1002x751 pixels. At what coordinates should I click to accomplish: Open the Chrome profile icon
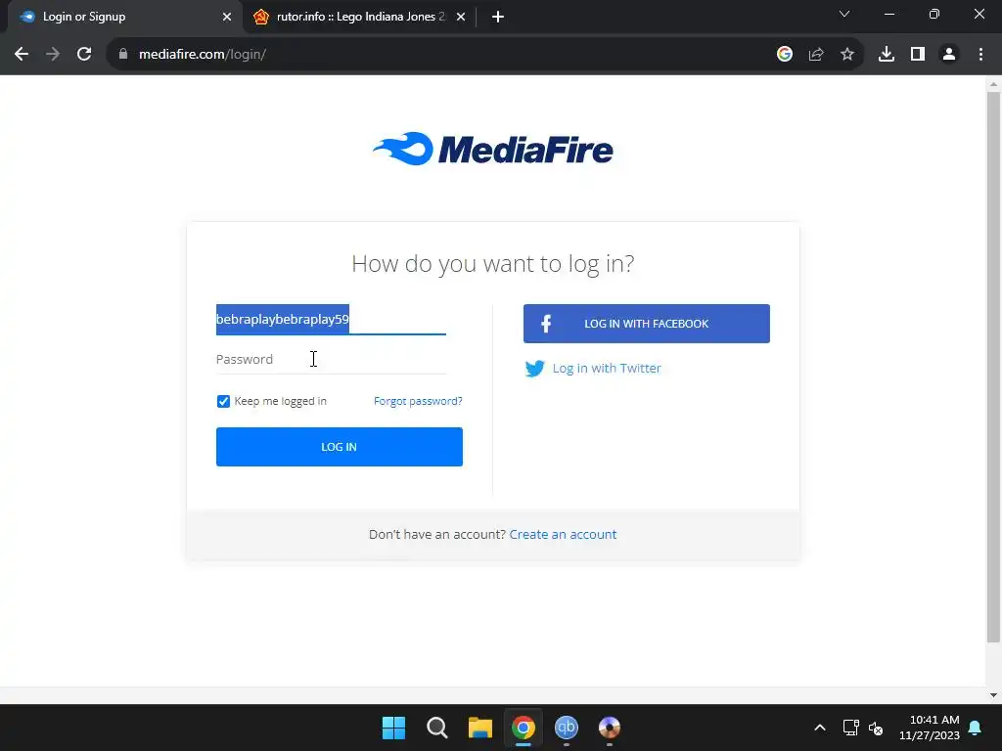[949, 55]
